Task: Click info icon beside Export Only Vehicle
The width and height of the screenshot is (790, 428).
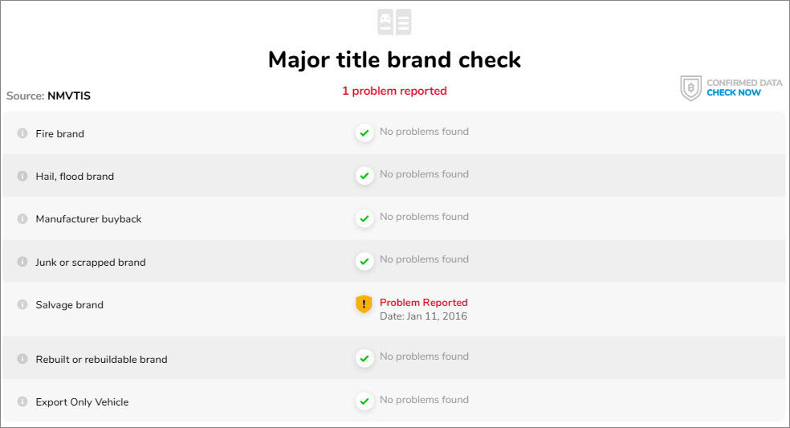Action: (x=22, y=402)
